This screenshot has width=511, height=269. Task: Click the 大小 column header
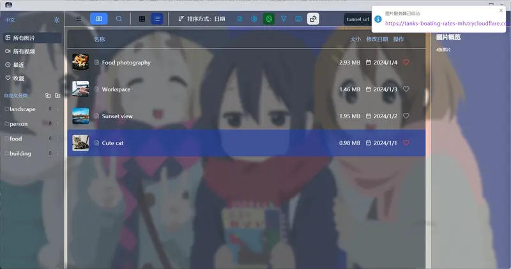355,39
